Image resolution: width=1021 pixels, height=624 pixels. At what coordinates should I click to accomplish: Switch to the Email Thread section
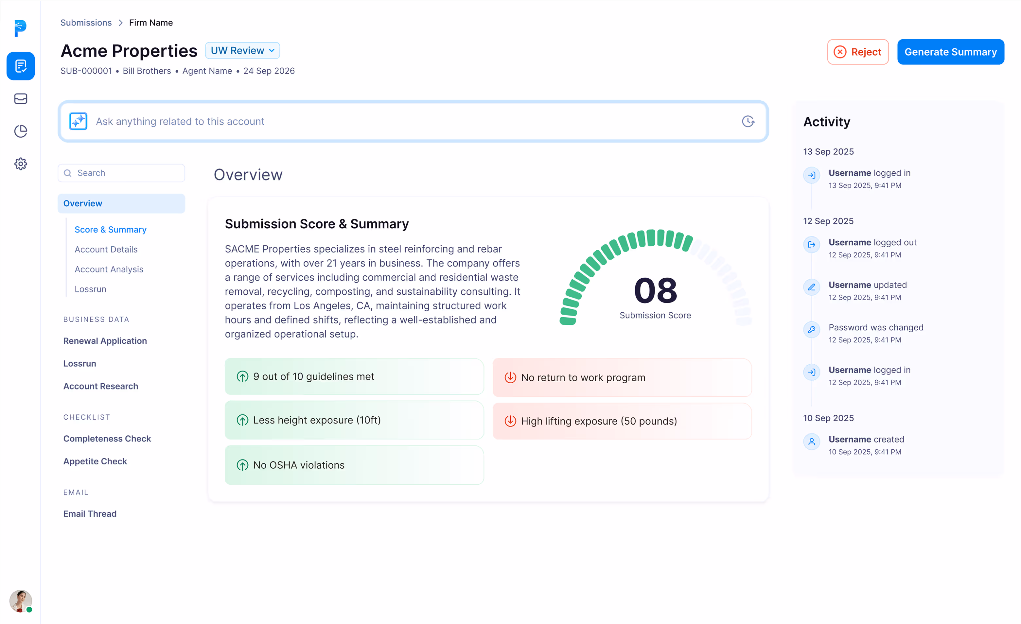(90, 513)
